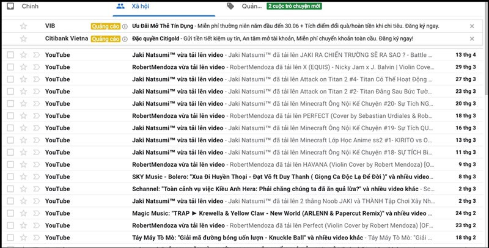489x248 pixels.
Task: Dismiss the Citigold ad with X
Action: coord(471,39)
